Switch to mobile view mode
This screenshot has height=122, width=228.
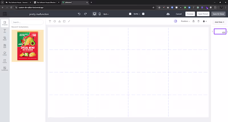99,14
